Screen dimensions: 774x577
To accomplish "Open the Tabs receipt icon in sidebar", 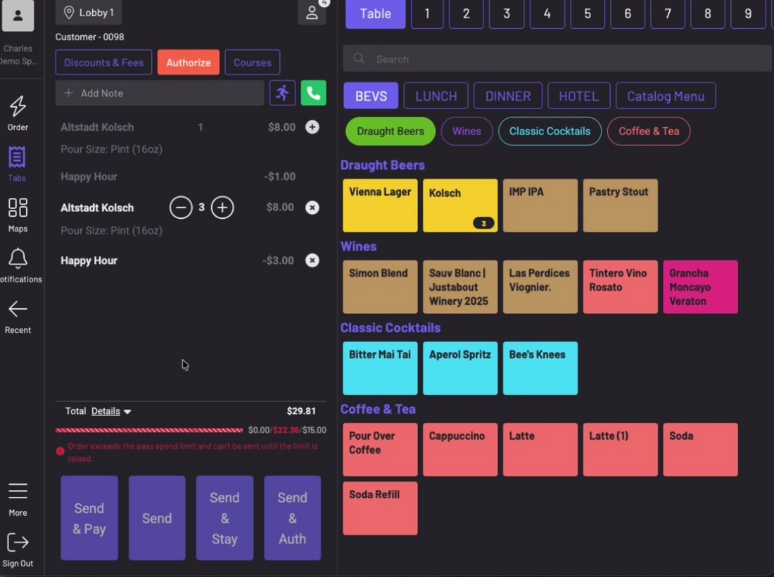I will pyautogui.click(x=18, y=158).
